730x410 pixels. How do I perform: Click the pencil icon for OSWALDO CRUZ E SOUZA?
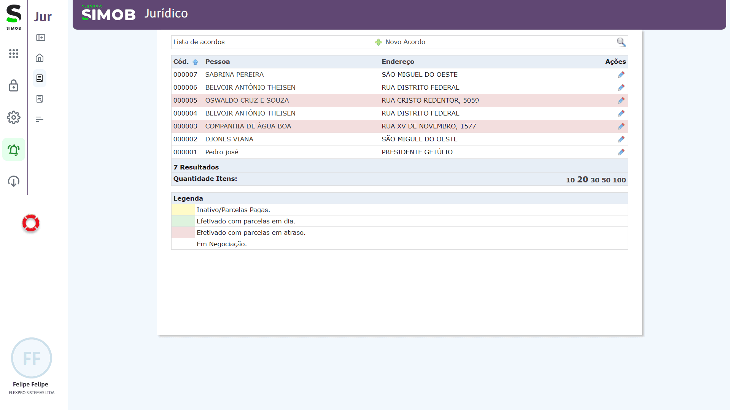click(x=621, y=101)
